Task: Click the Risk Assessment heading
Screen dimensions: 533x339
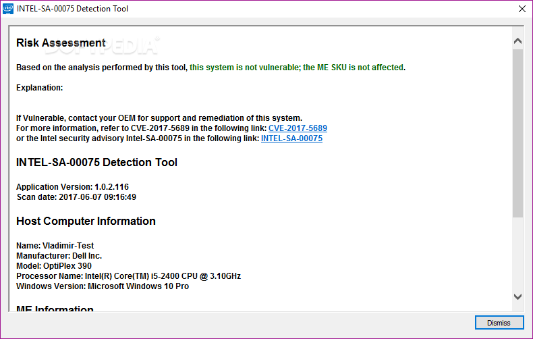Action: point(61,43)
